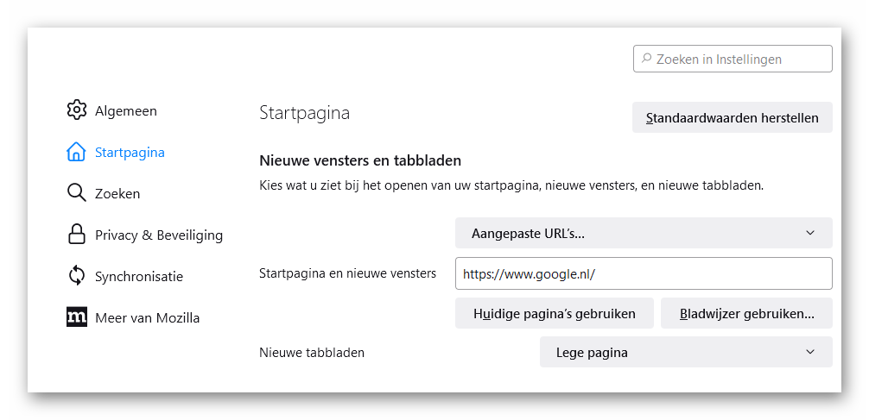The width and height of the screenshot is (869, 420).
Task: Click the Privacy & Beveiliging padlock icon
Action: click(x=77, y=235)
